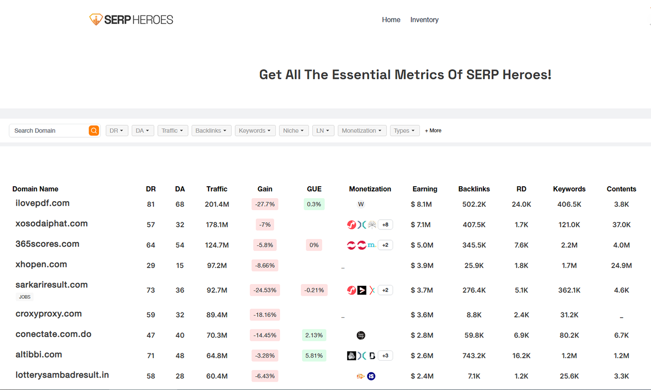Sort by the Contents column header
651x390 pixels.
pyautogui.click(x=621, y=189)
